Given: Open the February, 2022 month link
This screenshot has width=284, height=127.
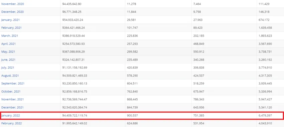Looking at the screenshot, I should pyautogui.click(x=11, y=123).
